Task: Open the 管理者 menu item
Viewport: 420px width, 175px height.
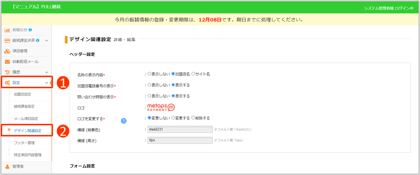Action: [27, 166]
